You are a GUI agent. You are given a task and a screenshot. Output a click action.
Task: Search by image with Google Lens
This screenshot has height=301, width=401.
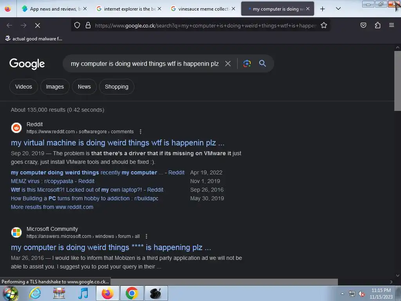247,63
